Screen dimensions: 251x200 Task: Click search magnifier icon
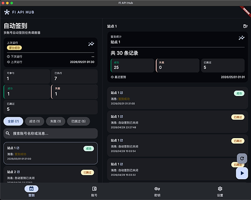click(x=7, y=133)
